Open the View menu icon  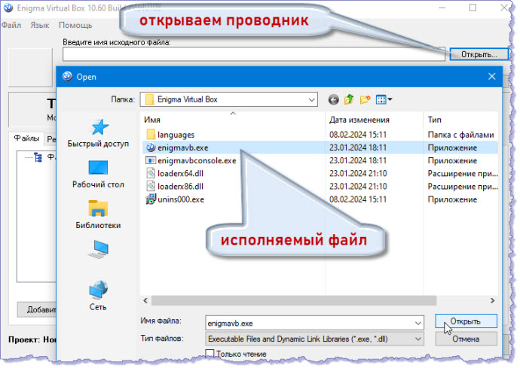[x=384, y=99]
